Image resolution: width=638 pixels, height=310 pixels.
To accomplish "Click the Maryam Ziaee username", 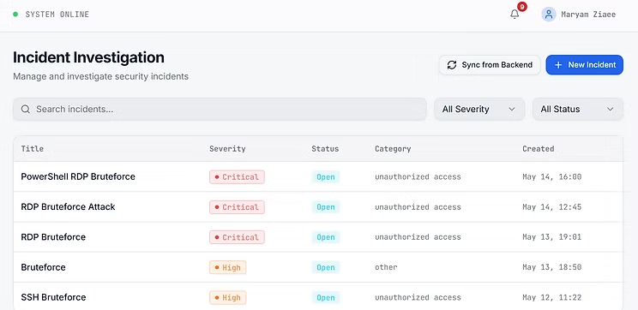I will [x=588, y=15].
